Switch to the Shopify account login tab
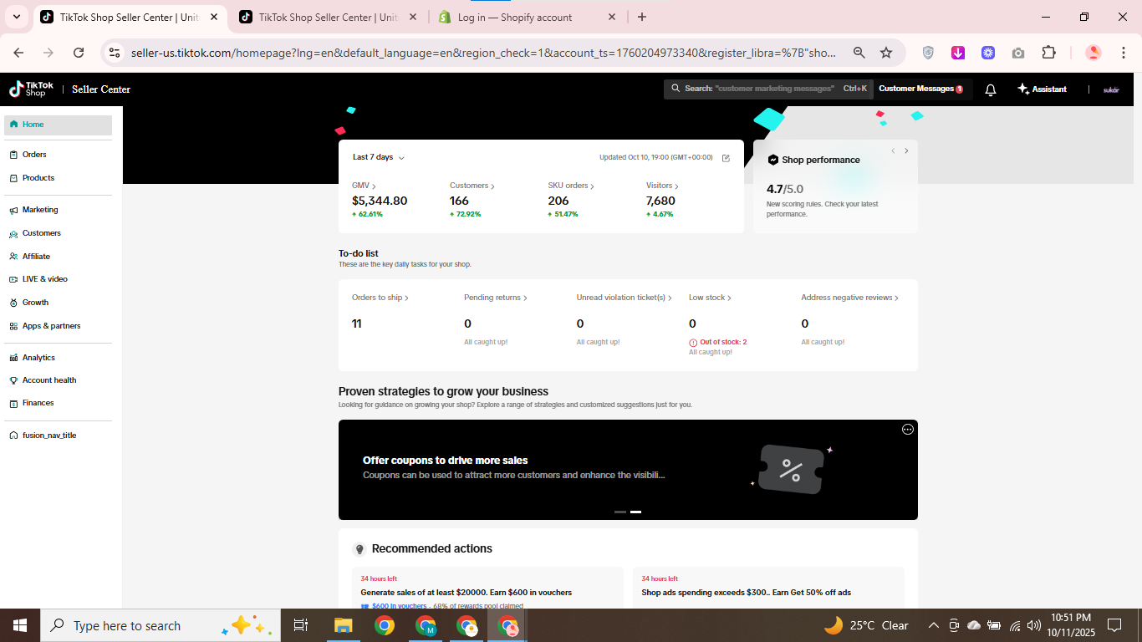 pyautogui.click(x=514, y=17)
